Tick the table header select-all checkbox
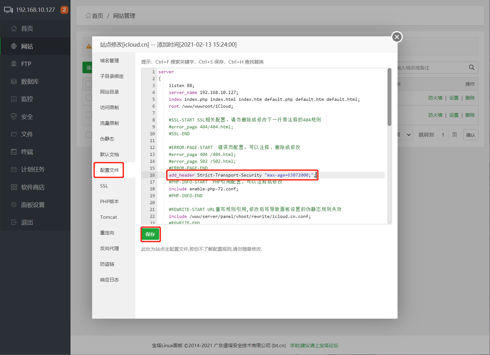Viewport: 490px width, 355px height. pyautogui.click(x=89, y=84)
